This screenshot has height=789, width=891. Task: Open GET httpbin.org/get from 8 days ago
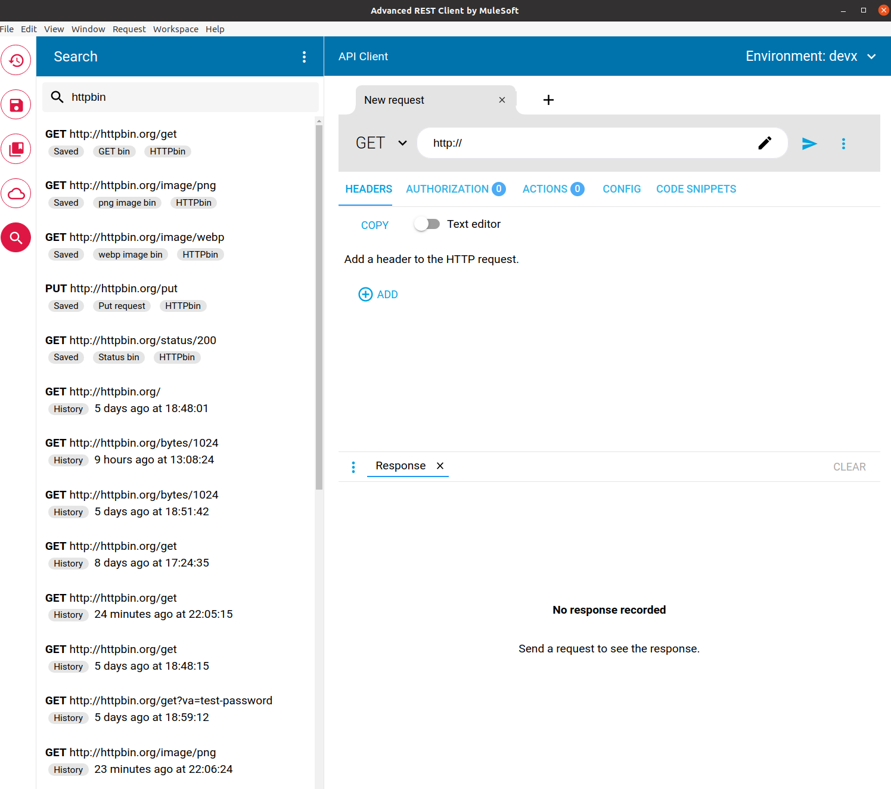click(x=176, y=554)
